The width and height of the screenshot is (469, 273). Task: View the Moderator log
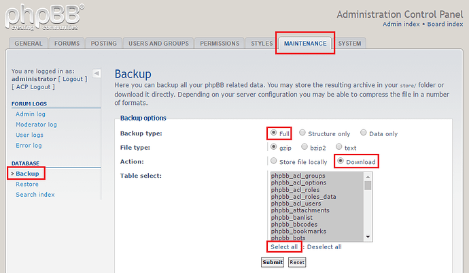36,125
